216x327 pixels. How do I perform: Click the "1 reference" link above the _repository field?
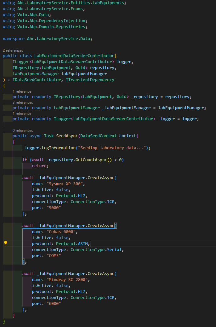point(22,91)
